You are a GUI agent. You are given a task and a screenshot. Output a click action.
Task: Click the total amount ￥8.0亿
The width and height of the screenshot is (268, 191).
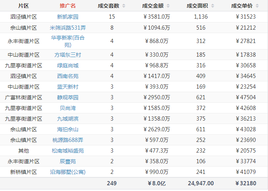coord(156,183)
